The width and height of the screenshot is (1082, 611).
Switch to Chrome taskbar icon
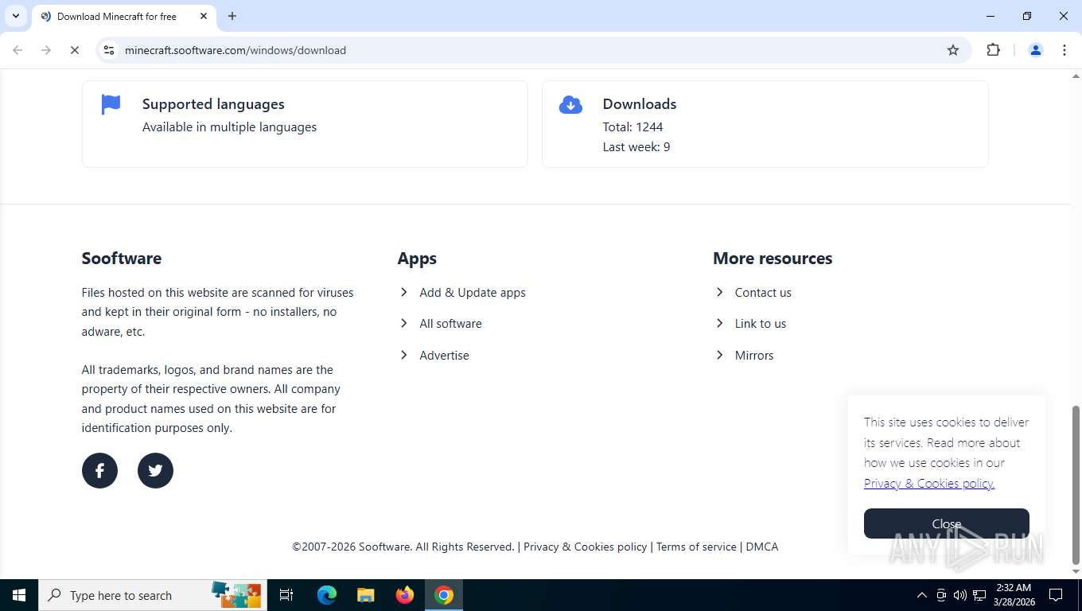[x=444, y=595]
